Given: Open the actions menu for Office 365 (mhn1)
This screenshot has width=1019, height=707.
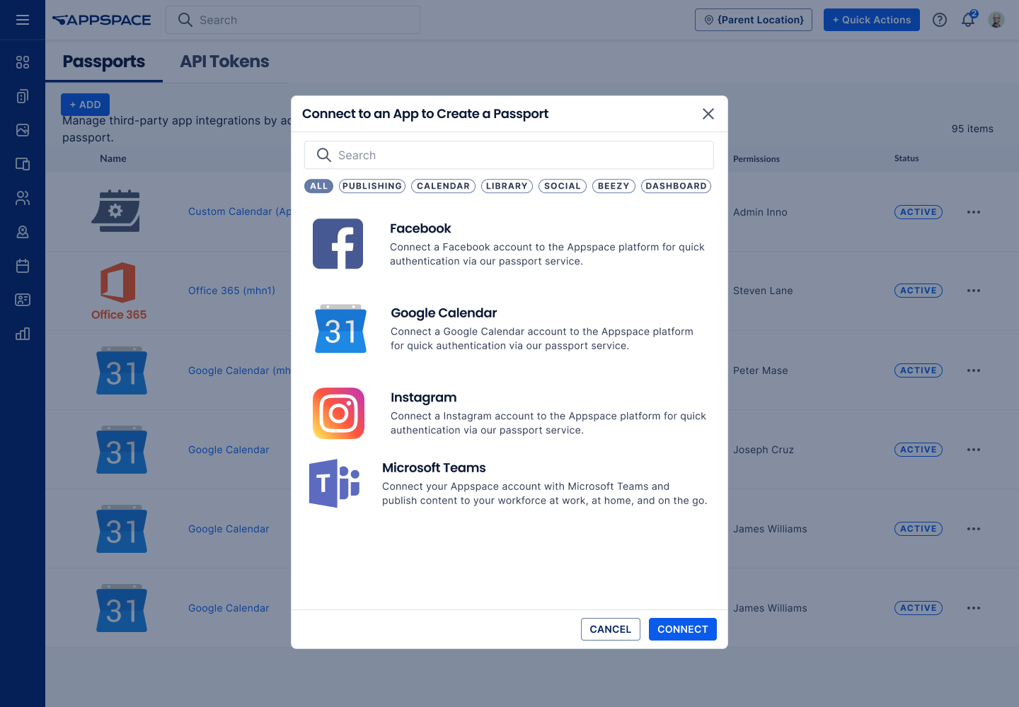Looking at the screenshot, I should (x=974, y=291).
